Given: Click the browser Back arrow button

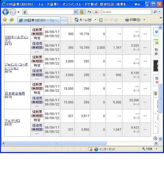Looking at the screenshot, I should point(5,12).
